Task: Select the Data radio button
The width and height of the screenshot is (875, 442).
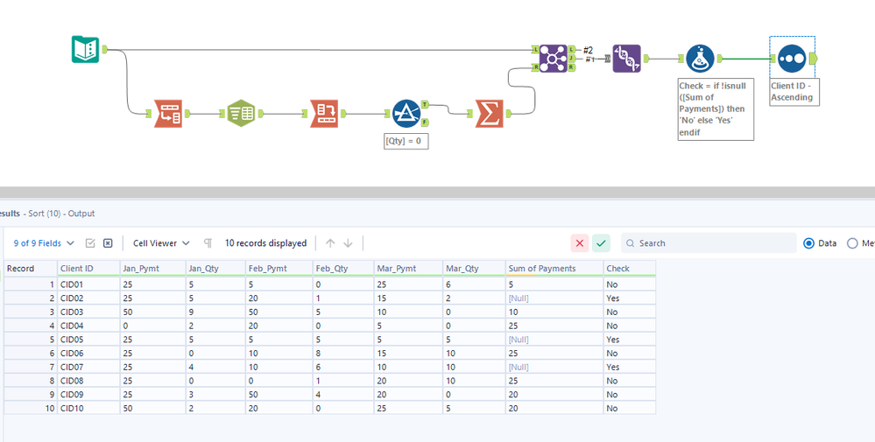Action: 808,243
